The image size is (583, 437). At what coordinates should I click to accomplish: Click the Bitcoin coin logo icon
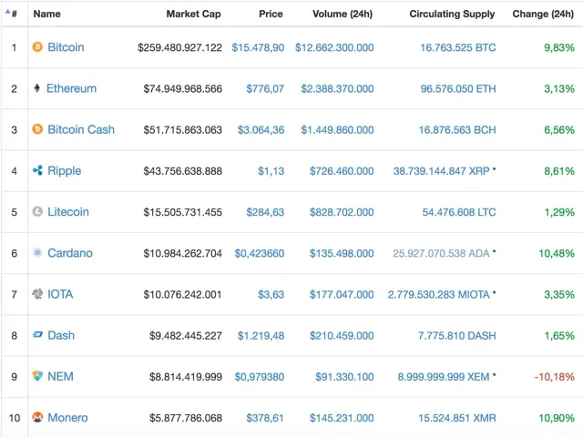[x=37, y=46]
